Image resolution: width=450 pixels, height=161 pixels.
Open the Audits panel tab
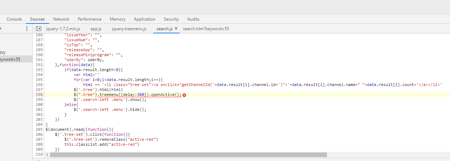pos(193,19)
